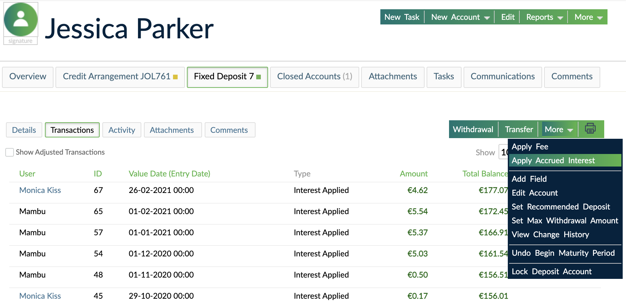626x302 pixels.
Task: Click the green status square on Fixed Deposit 7 tab
Action: point(259,76)
